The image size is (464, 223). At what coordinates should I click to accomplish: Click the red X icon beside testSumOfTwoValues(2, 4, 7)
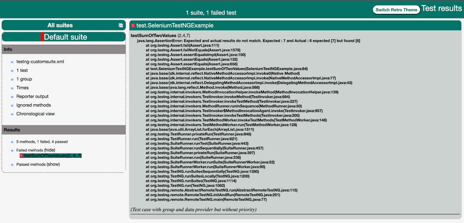(21, 156)
